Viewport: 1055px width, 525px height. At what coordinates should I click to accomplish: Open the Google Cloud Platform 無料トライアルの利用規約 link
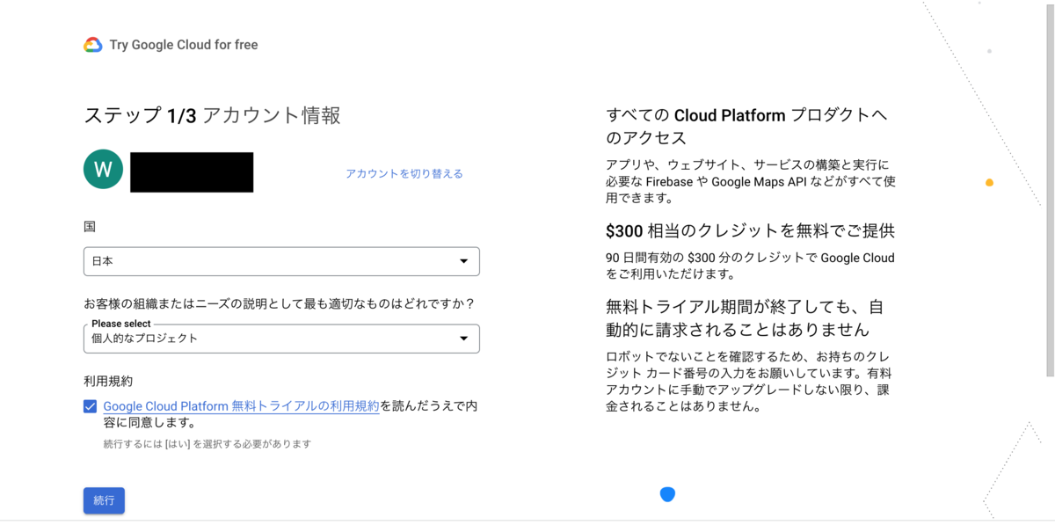point(241,406)
